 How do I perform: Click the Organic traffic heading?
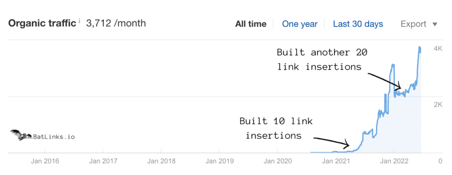[43, 23]
